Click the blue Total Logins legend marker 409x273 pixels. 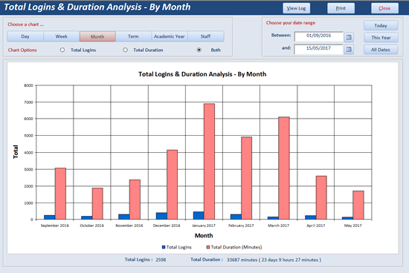(x=164, y=247)
